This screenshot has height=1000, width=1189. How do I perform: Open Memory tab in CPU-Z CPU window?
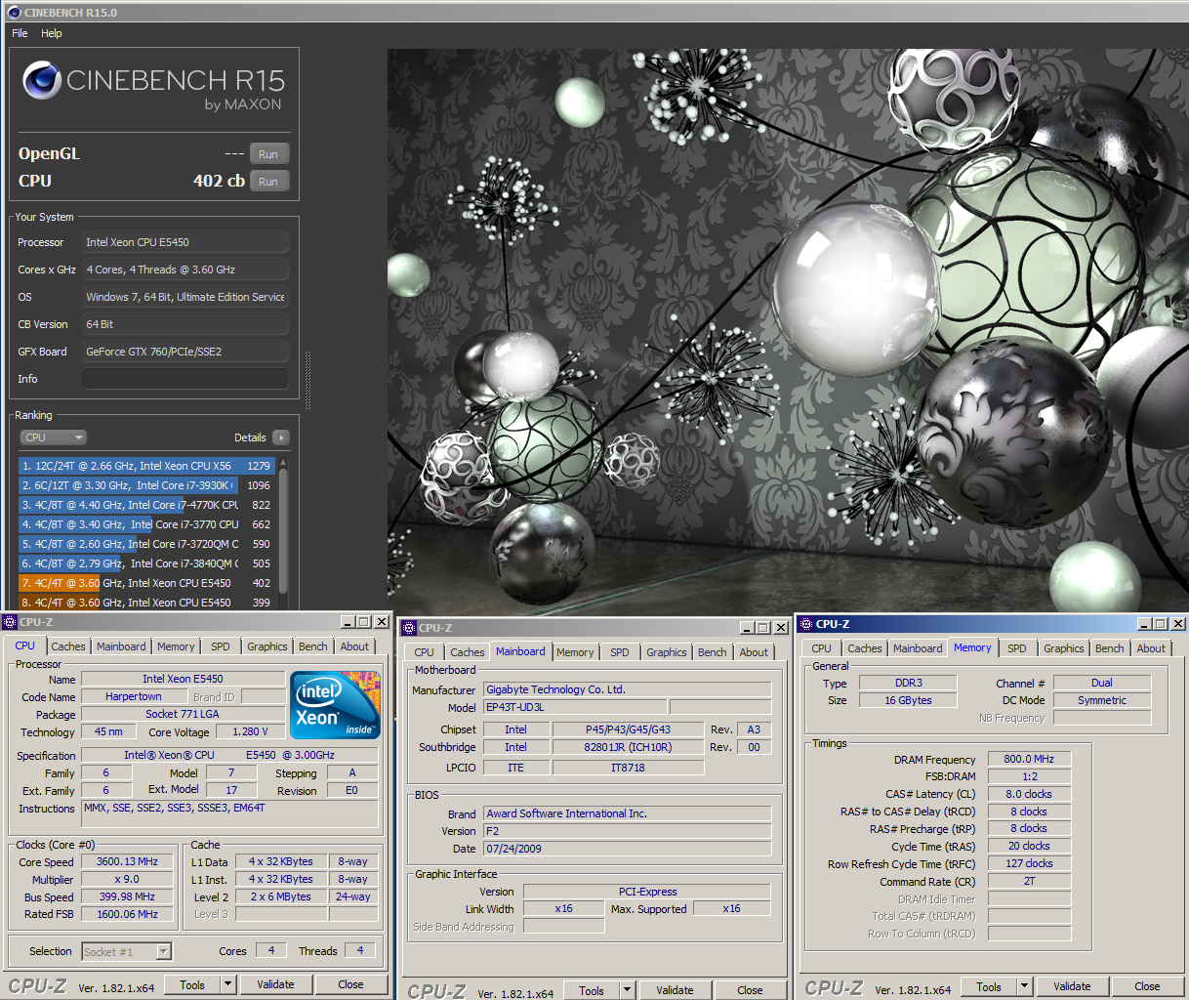pyautogui.click(x=176, y=646)
